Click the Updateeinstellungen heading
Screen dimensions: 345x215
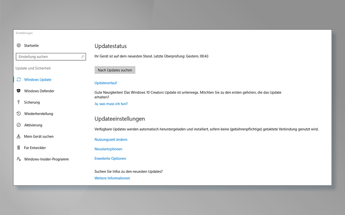click(x=120, y=119)
